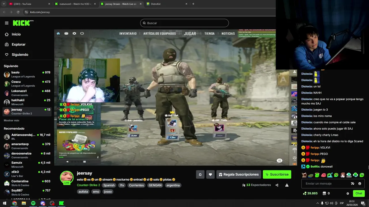View site information icon in address bar
Viewport: 369px width, 207px height.
(26, 12)
